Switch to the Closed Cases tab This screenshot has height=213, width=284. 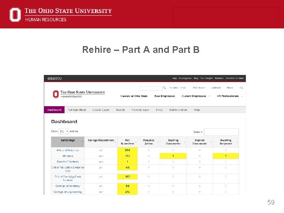pyautogui.click(x=101, y=110)
